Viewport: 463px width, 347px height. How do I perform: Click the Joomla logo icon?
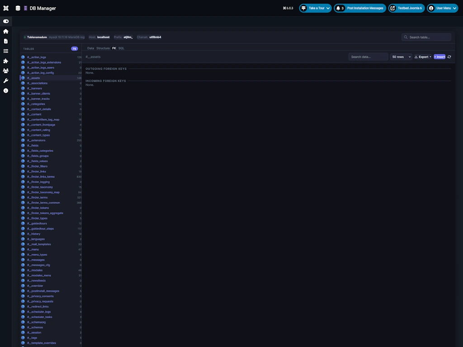pyautogui.click(x=6, y=8)
